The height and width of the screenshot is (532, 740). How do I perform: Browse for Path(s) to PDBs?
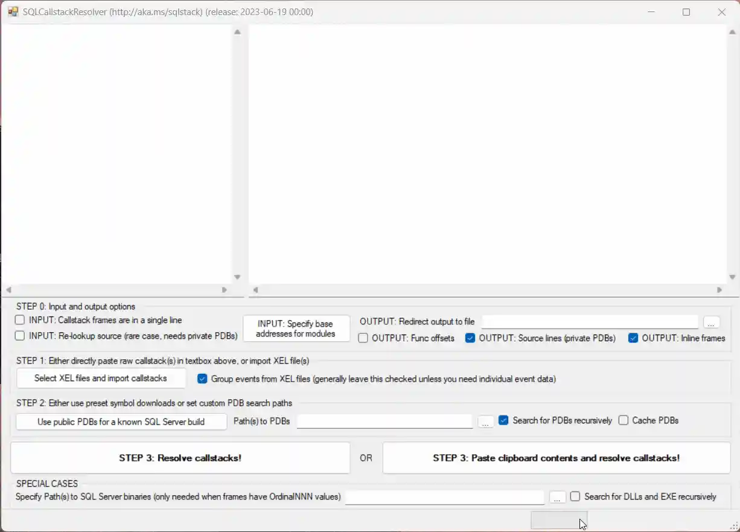tap(486, 421)
